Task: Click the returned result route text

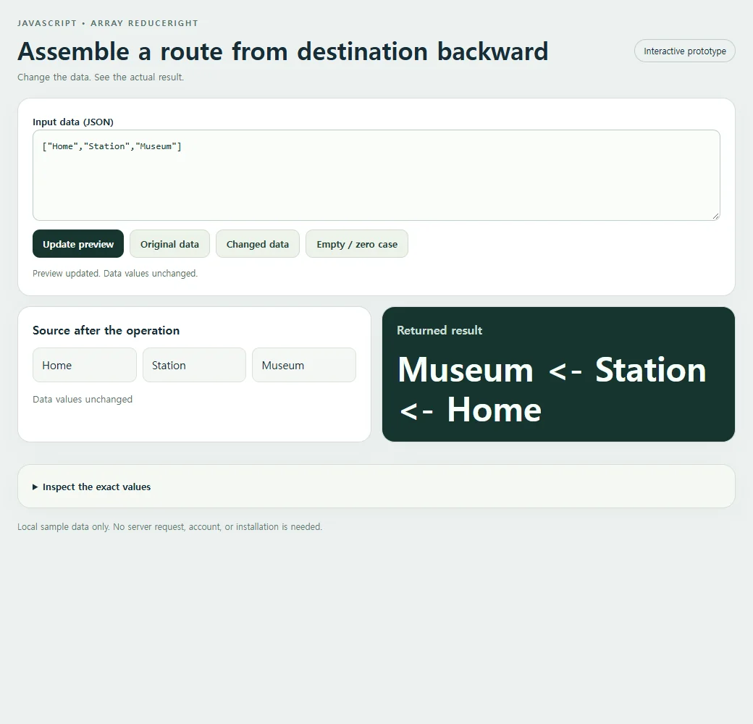Action: tap(552, 390)
